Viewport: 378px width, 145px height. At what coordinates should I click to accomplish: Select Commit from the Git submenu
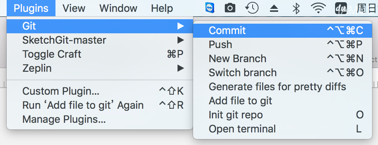283,30
